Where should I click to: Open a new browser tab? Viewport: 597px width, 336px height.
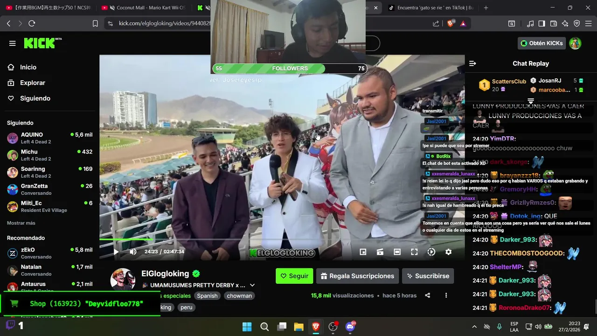click(486, 8)
